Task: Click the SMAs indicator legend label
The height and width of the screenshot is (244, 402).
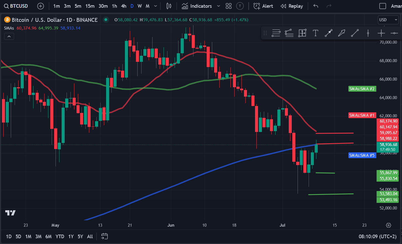Action: pyautogui.click(x=9, y=28)
